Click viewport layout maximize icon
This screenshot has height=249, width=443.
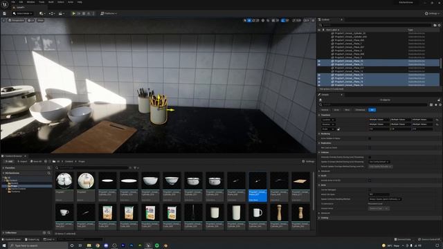coord(313,20)
